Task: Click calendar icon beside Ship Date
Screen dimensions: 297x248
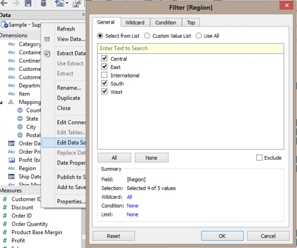Action: 11,177
